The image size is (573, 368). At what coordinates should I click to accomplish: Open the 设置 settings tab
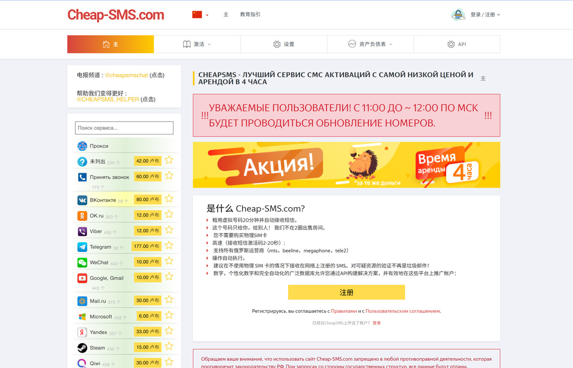pyautogui.click(x=283, y=44)
